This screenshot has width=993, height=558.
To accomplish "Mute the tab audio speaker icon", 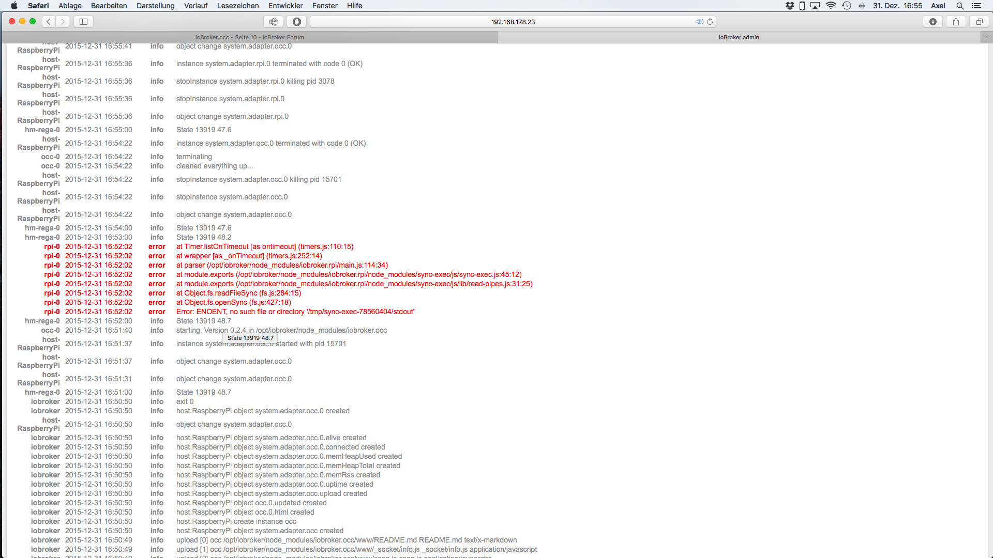I will (699, 22).
